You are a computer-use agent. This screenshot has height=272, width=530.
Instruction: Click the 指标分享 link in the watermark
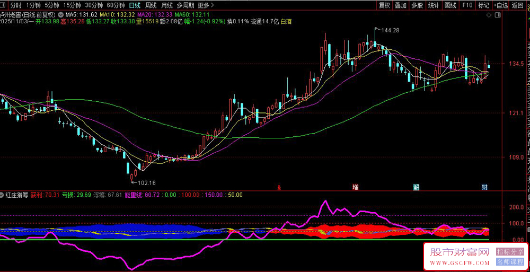[510, 251]
